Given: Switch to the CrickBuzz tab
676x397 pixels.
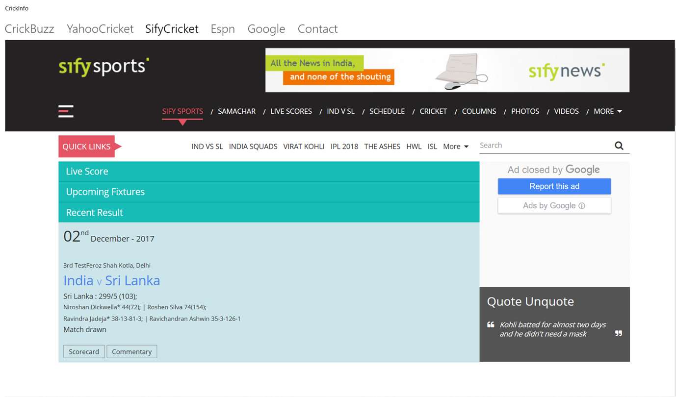Looking at the screenshot, I should (29, 29).
